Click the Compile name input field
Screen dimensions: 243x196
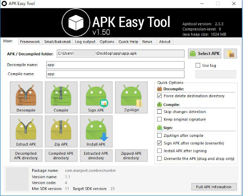pos(115,74)
